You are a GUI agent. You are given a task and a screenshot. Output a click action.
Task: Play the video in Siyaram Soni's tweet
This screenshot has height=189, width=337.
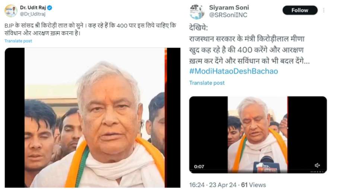[258, 134]
